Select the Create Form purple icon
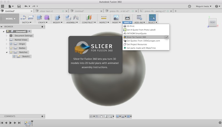This screenshot has height=127, width=222. coord(47,18)
